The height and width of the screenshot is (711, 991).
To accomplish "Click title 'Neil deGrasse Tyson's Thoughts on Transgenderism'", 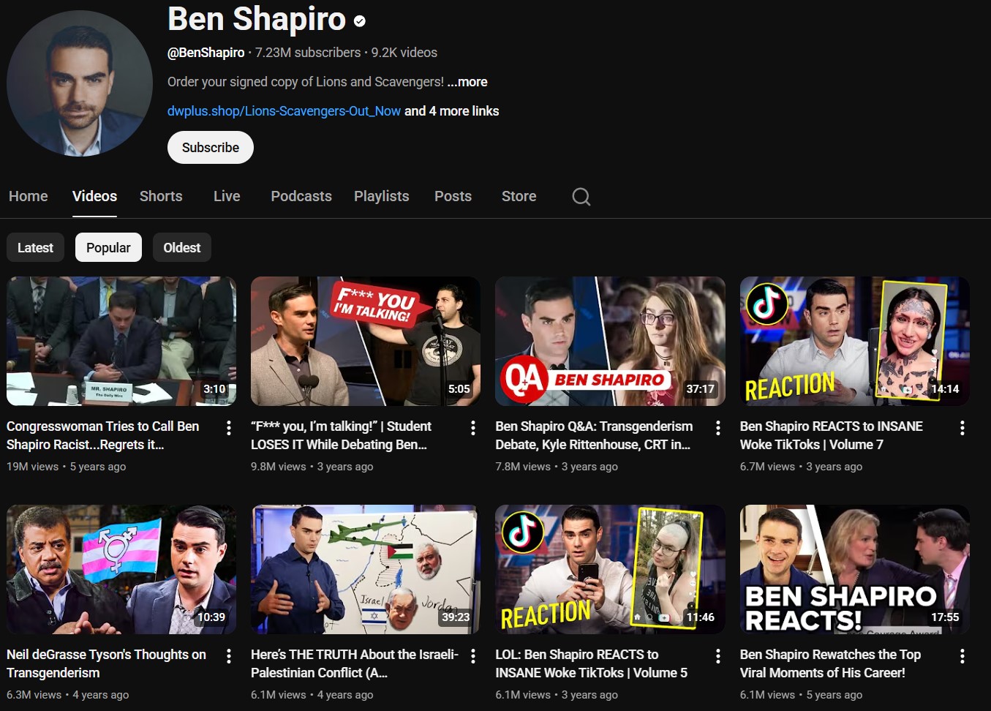I will point(107,663).
